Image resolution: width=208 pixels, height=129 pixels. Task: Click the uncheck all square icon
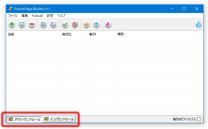(x=53, y=24)
